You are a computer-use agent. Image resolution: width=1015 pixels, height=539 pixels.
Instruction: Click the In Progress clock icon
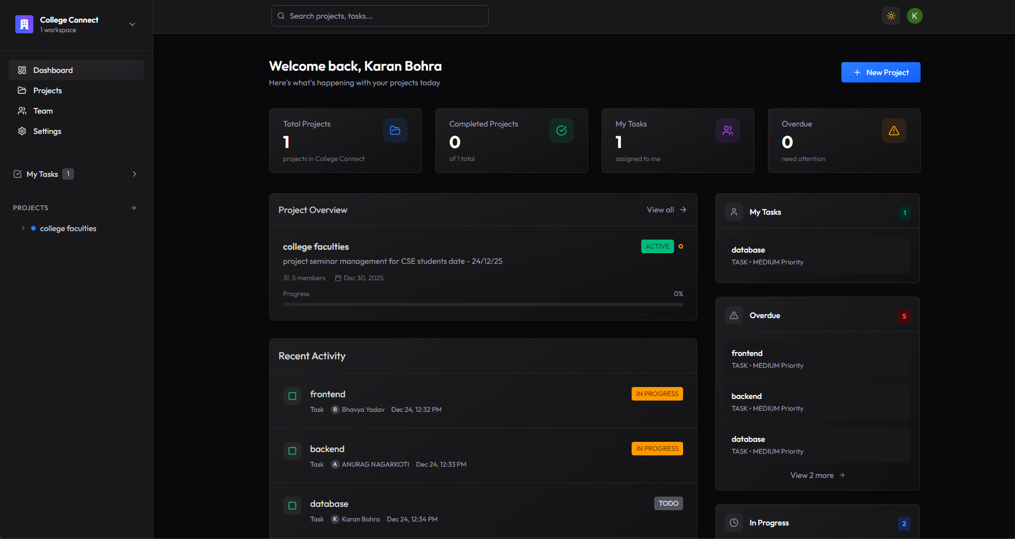(734, 523)
